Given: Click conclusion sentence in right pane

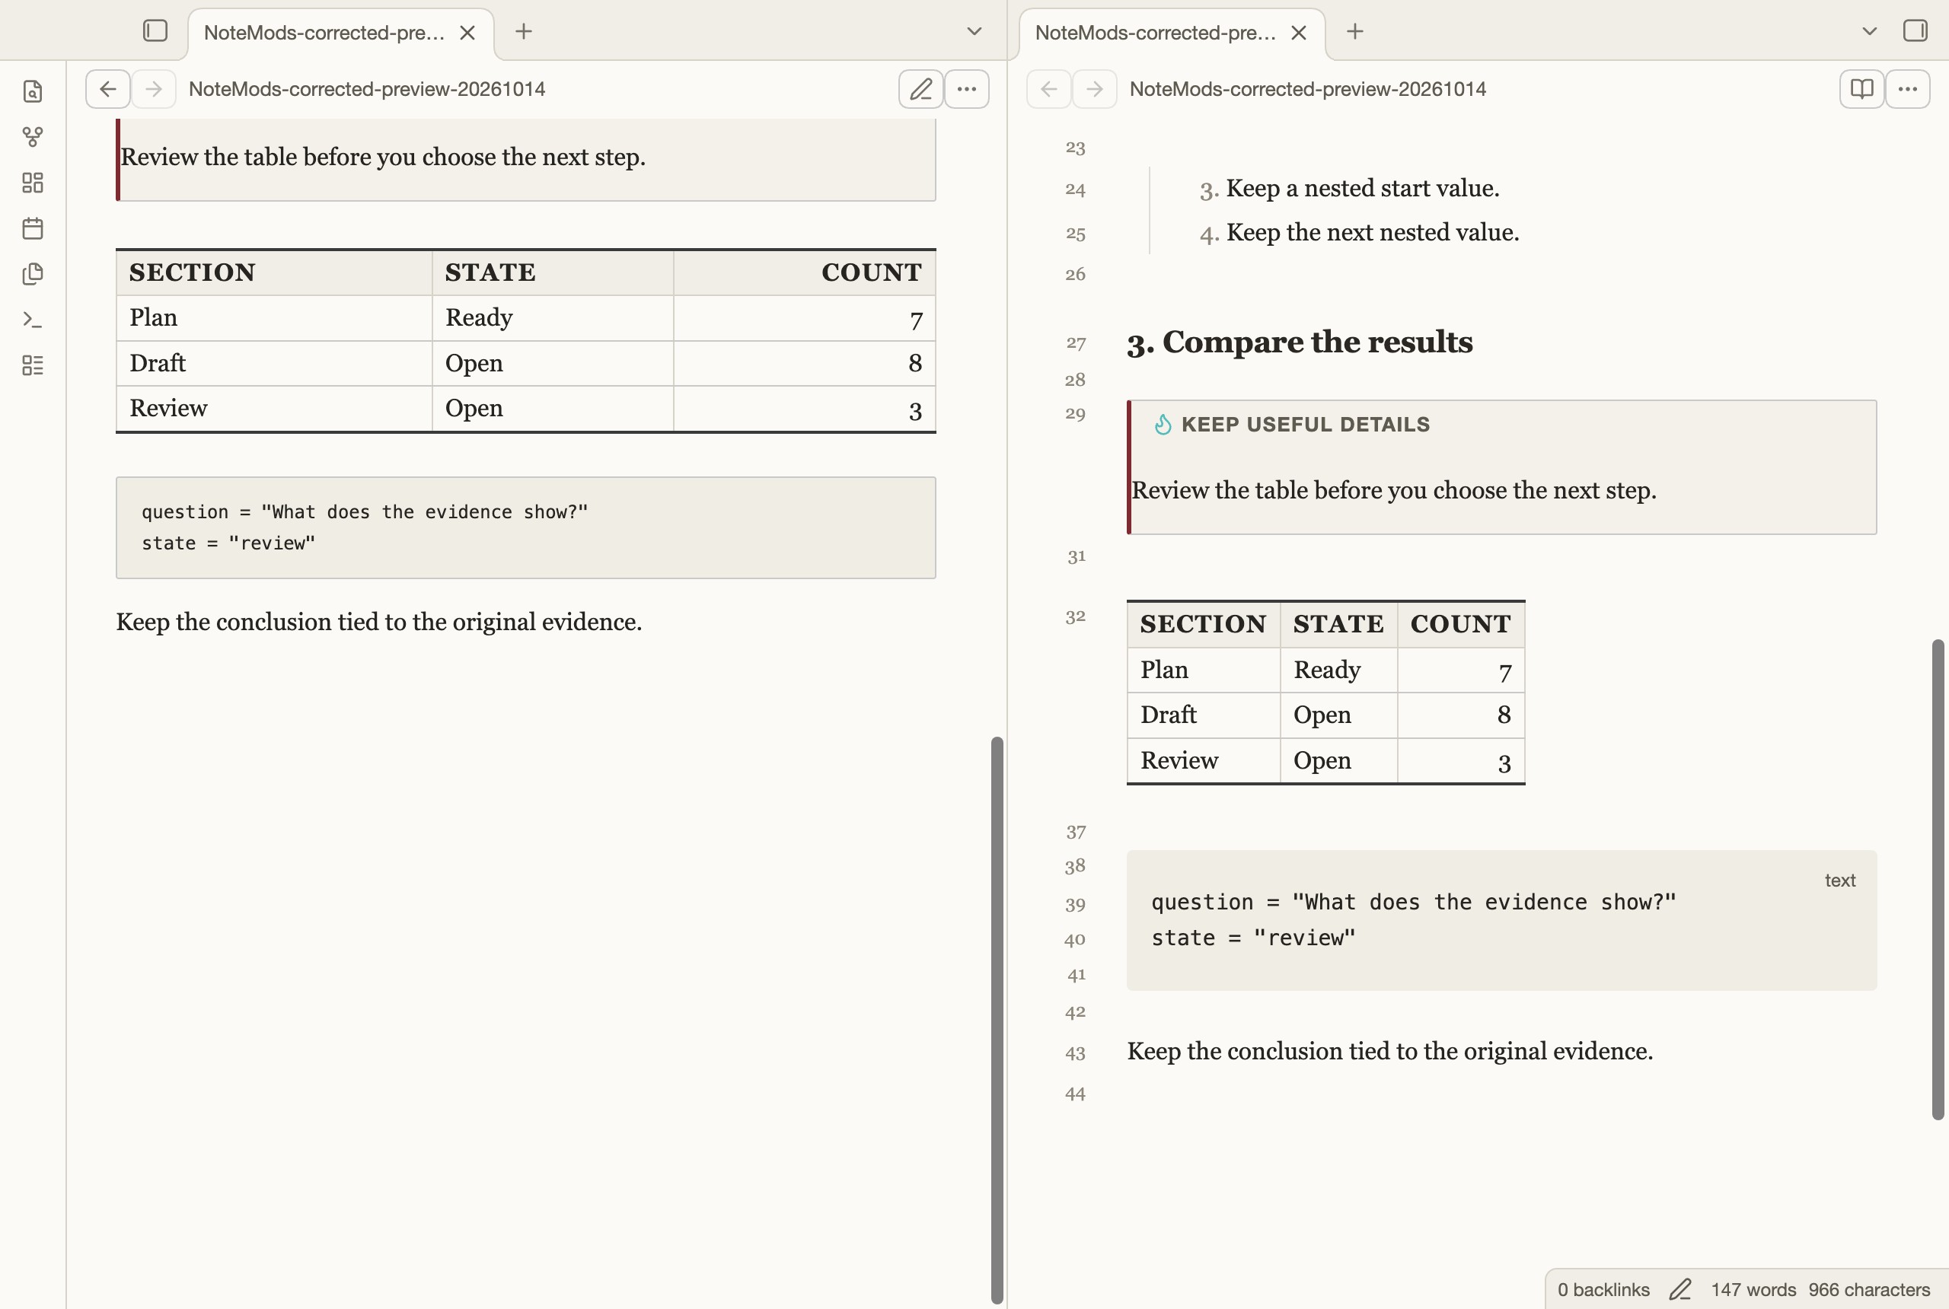Looking at the screenshot, I should 1389,1051.
